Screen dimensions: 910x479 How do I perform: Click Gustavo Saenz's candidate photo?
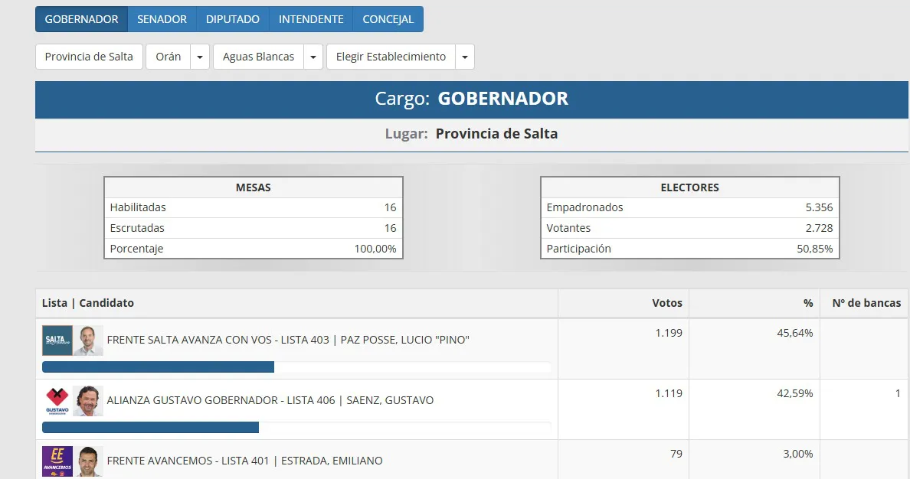90,399
